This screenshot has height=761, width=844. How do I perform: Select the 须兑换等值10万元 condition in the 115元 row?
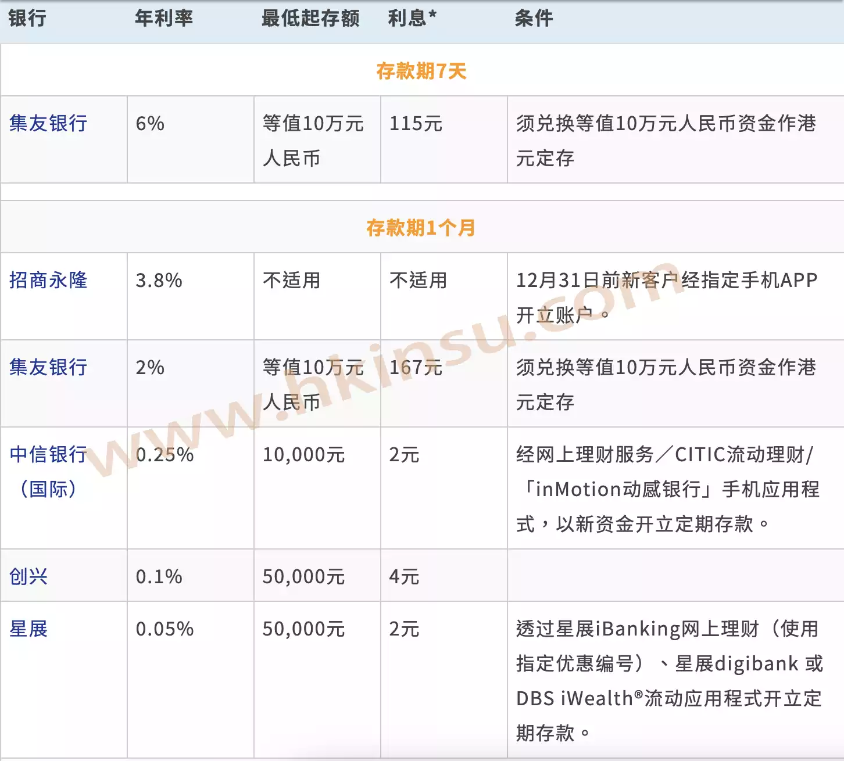[666, 141]
